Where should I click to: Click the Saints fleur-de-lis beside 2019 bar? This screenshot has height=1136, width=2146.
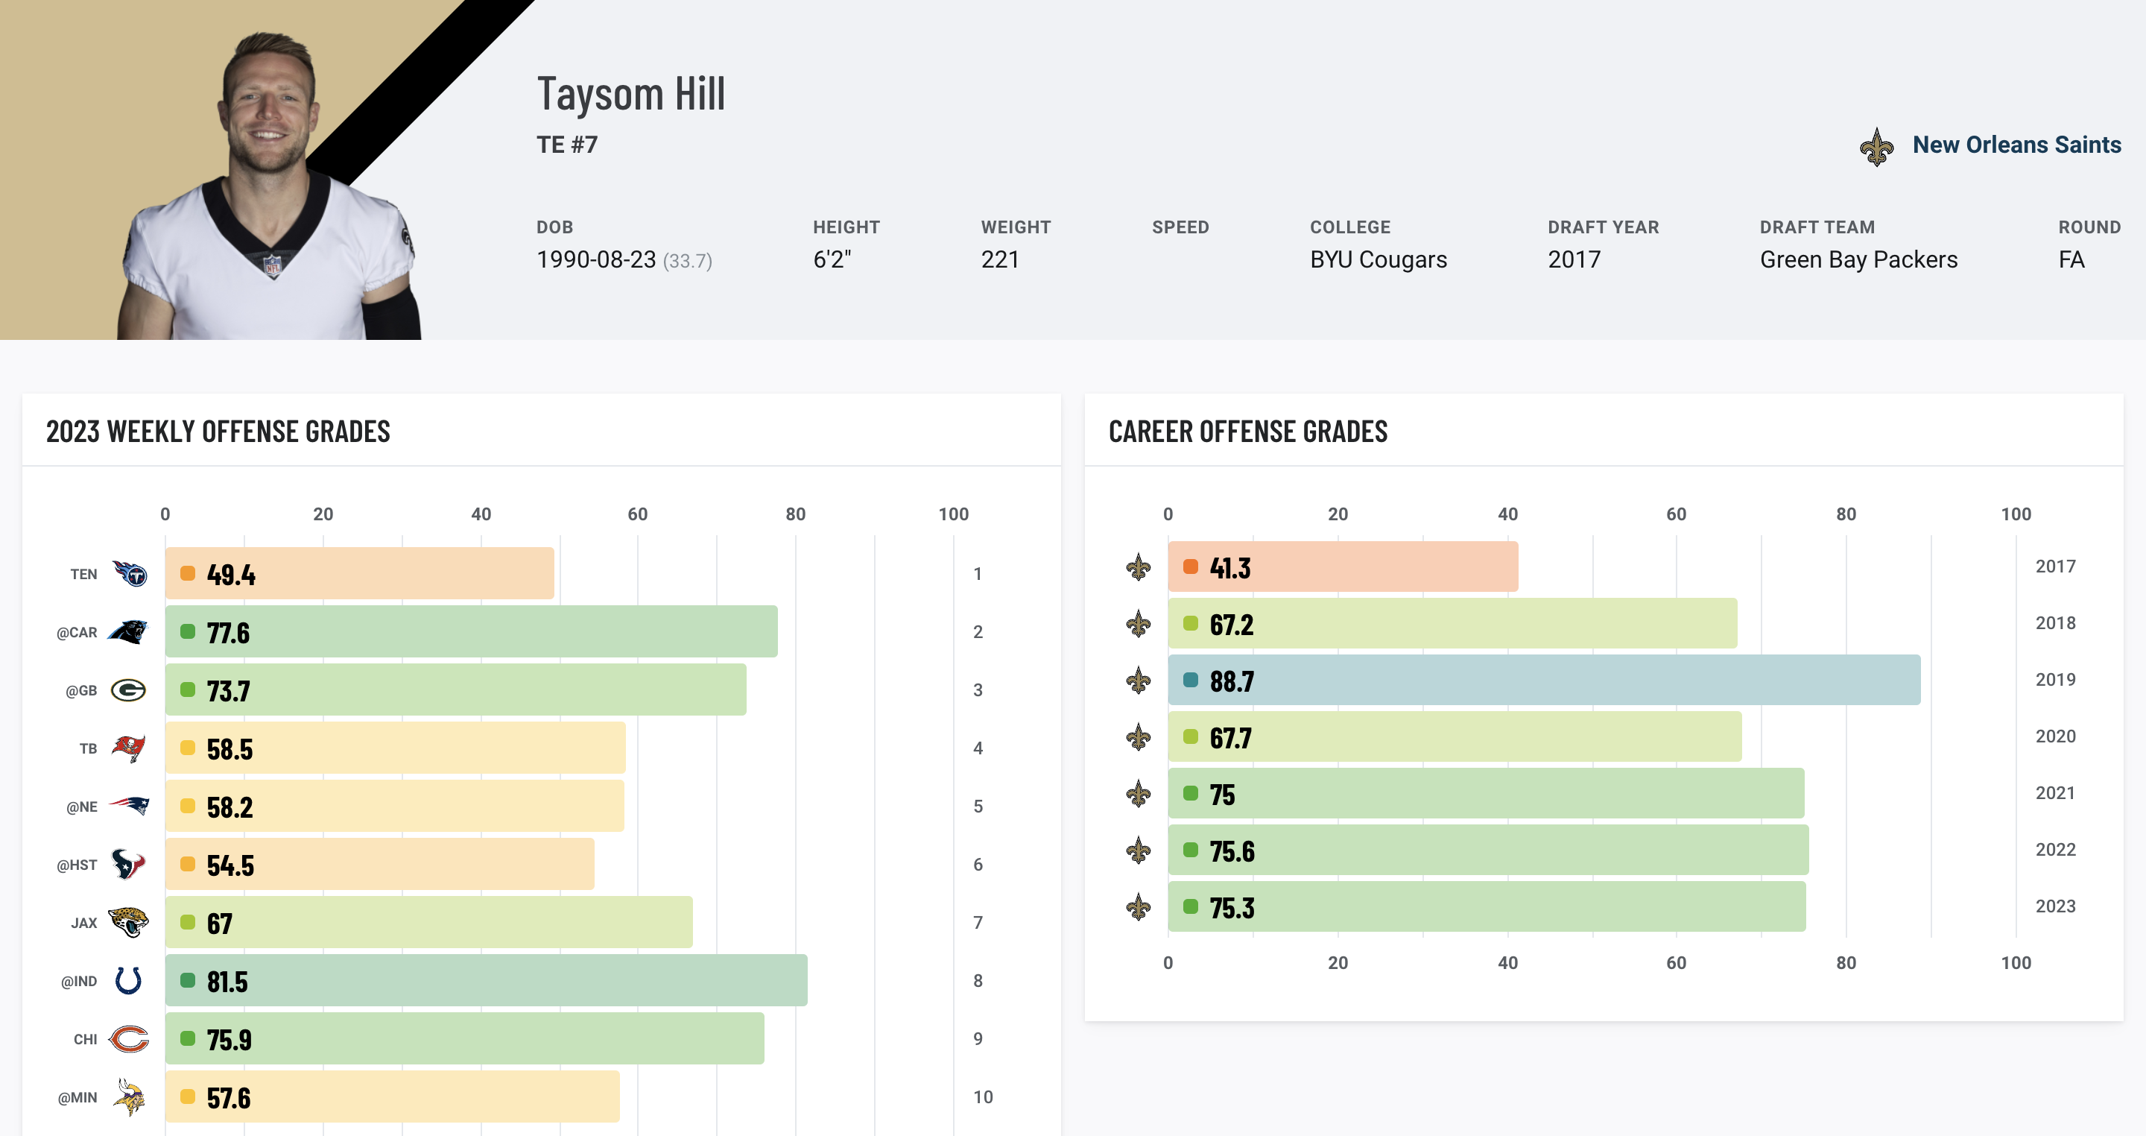click(x=1138, y=681)
